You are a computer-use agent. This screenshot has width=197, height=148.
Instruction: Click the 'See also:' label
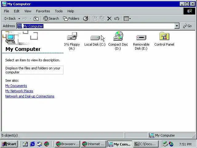[x=12, y=80]
